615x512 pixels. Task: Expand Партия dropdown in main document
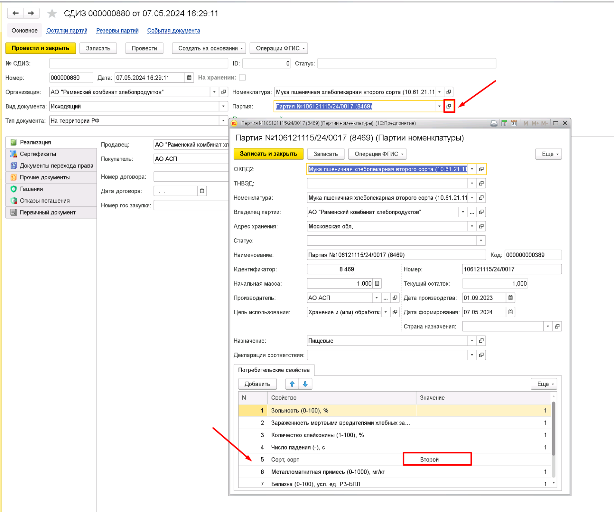pos(439,106)
